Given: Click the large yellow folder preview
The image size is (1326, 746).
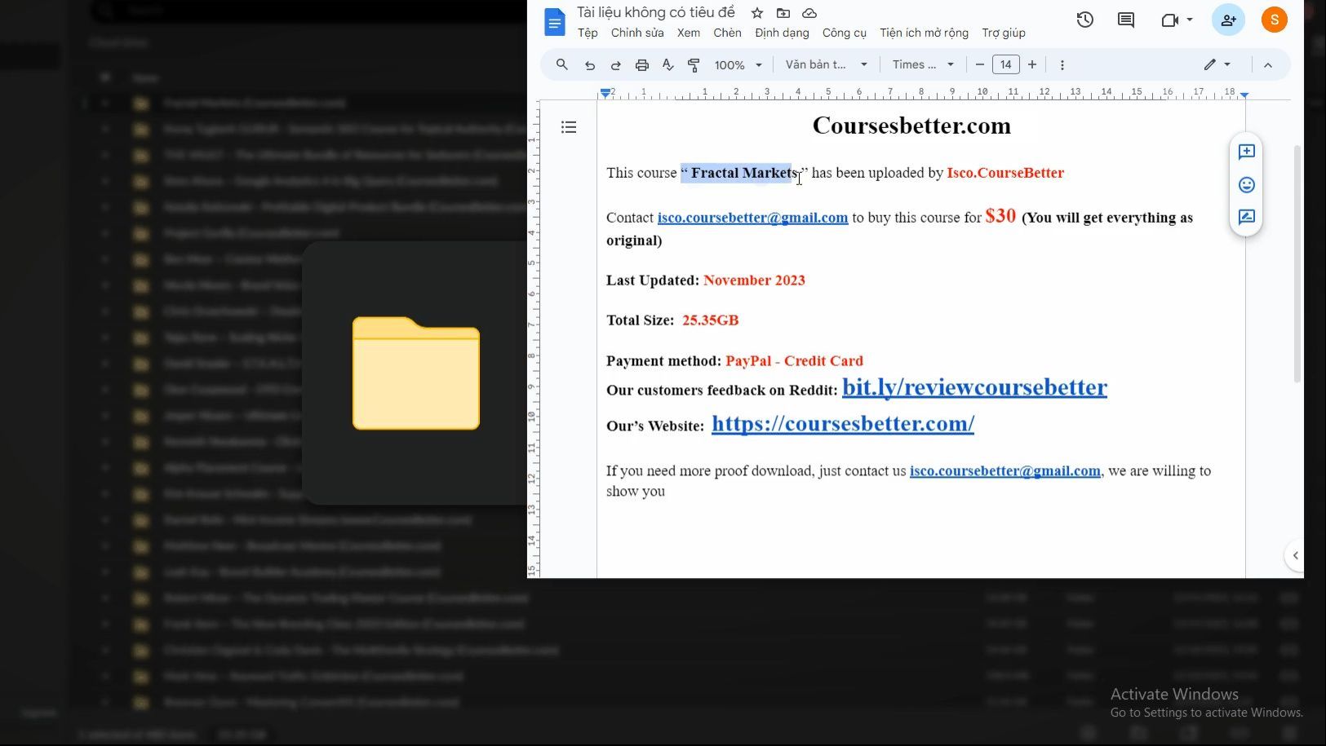Looking at the screenshot, I should [416, 373].
